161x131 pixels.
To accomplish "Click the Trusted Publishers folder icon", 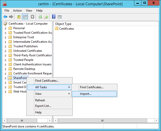I will (x=10, y=46).
